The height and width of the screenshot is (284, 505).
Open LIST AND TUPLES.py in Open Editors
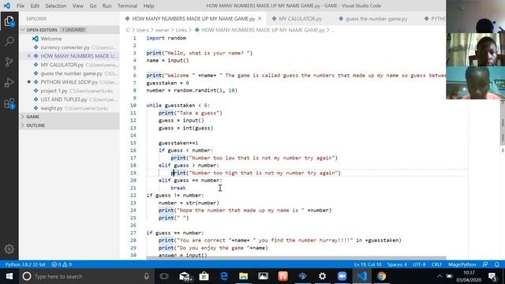coord(69,99)
